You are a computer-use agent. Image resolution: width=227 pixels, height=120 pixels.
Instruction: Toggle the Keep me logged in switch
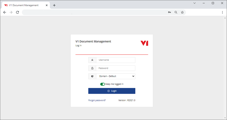click(102, 84)
